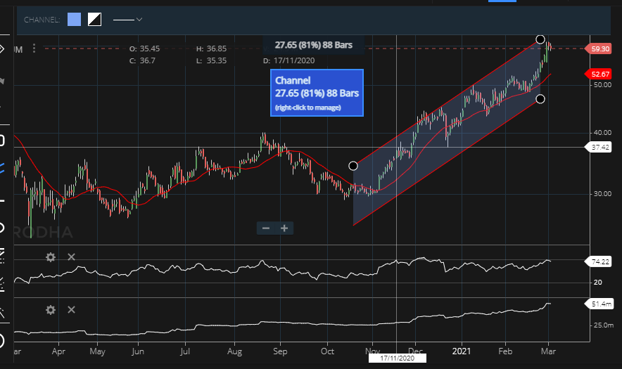Click the date readout 'D: 17/11/2020'
The image size is (622, 369).
click(288, 60)
